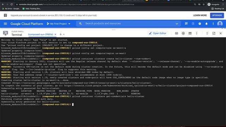Viewport: 226px width, 127px height.
Task: Add a new Cloud Shell terminal tab
Action: pos(60,34)
